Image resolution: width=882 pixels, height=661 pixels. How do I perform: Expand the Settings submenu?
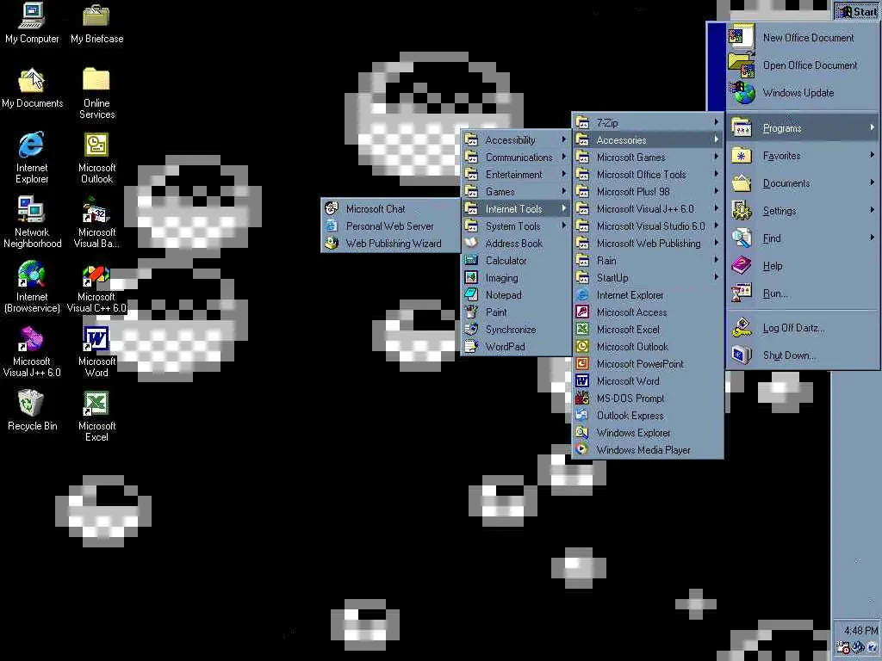[804, 211]
